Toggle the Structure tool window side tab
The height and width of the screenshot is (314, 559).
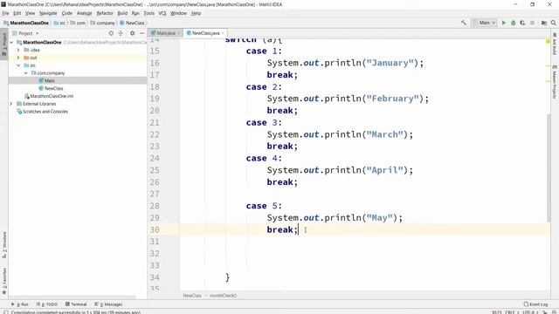click(x=4, y=245)
